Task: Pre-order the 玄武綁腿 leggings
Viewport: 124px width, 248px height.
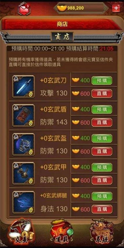Action: [x=102, y=196]
